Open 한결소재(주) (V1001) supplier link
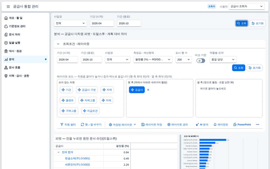270x169 pixels. click(x=77, y=158)
